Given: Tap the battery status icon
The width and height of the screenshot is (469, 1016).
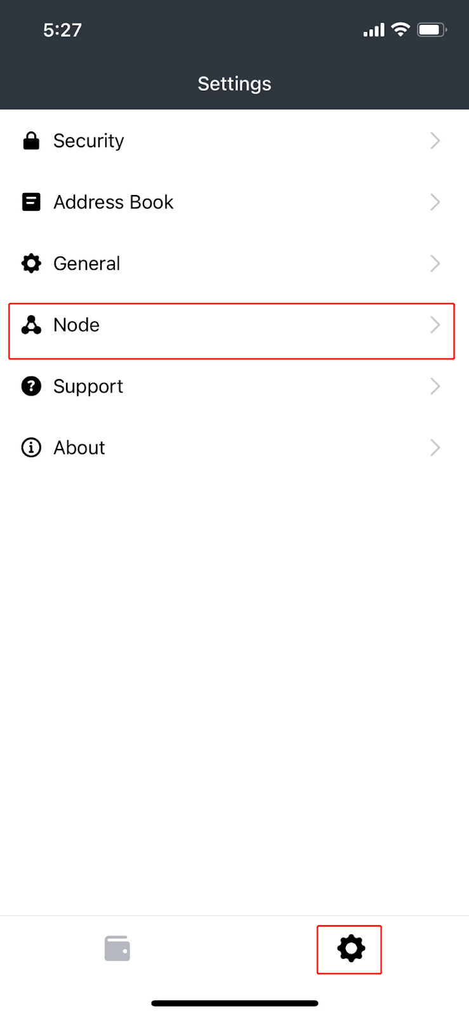Looking at the screenshot, I should pos(432,29).
